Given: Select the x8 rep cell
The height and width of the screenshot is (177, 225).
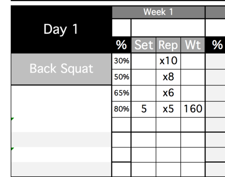Looking at the screenshot, I should click(168, 77).
